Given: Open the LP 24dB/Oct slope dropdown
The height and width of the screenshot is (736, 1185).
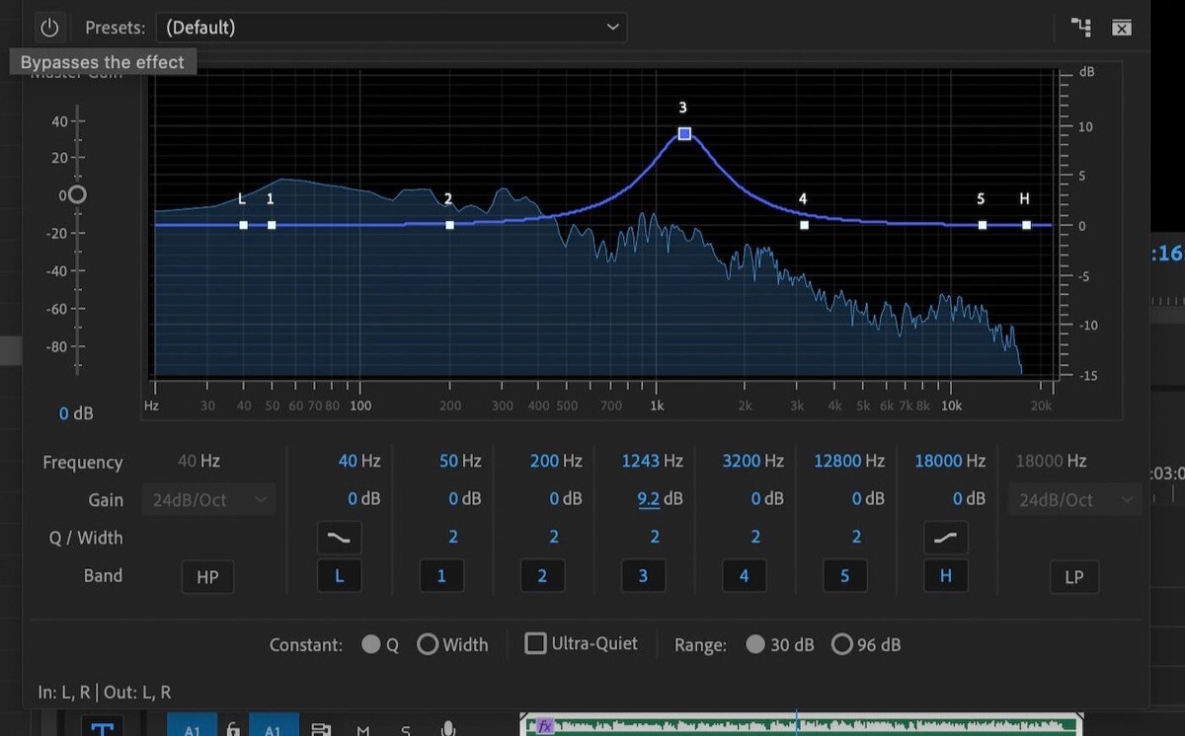Looking at the screenshot, I should 1073,499.
